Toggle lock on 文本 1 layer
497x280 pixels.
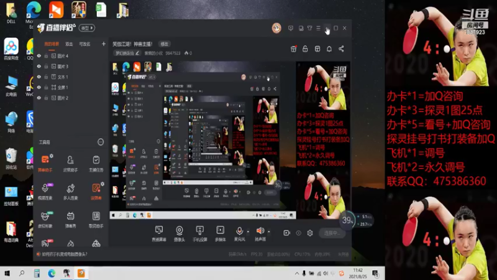pos(46,77)
